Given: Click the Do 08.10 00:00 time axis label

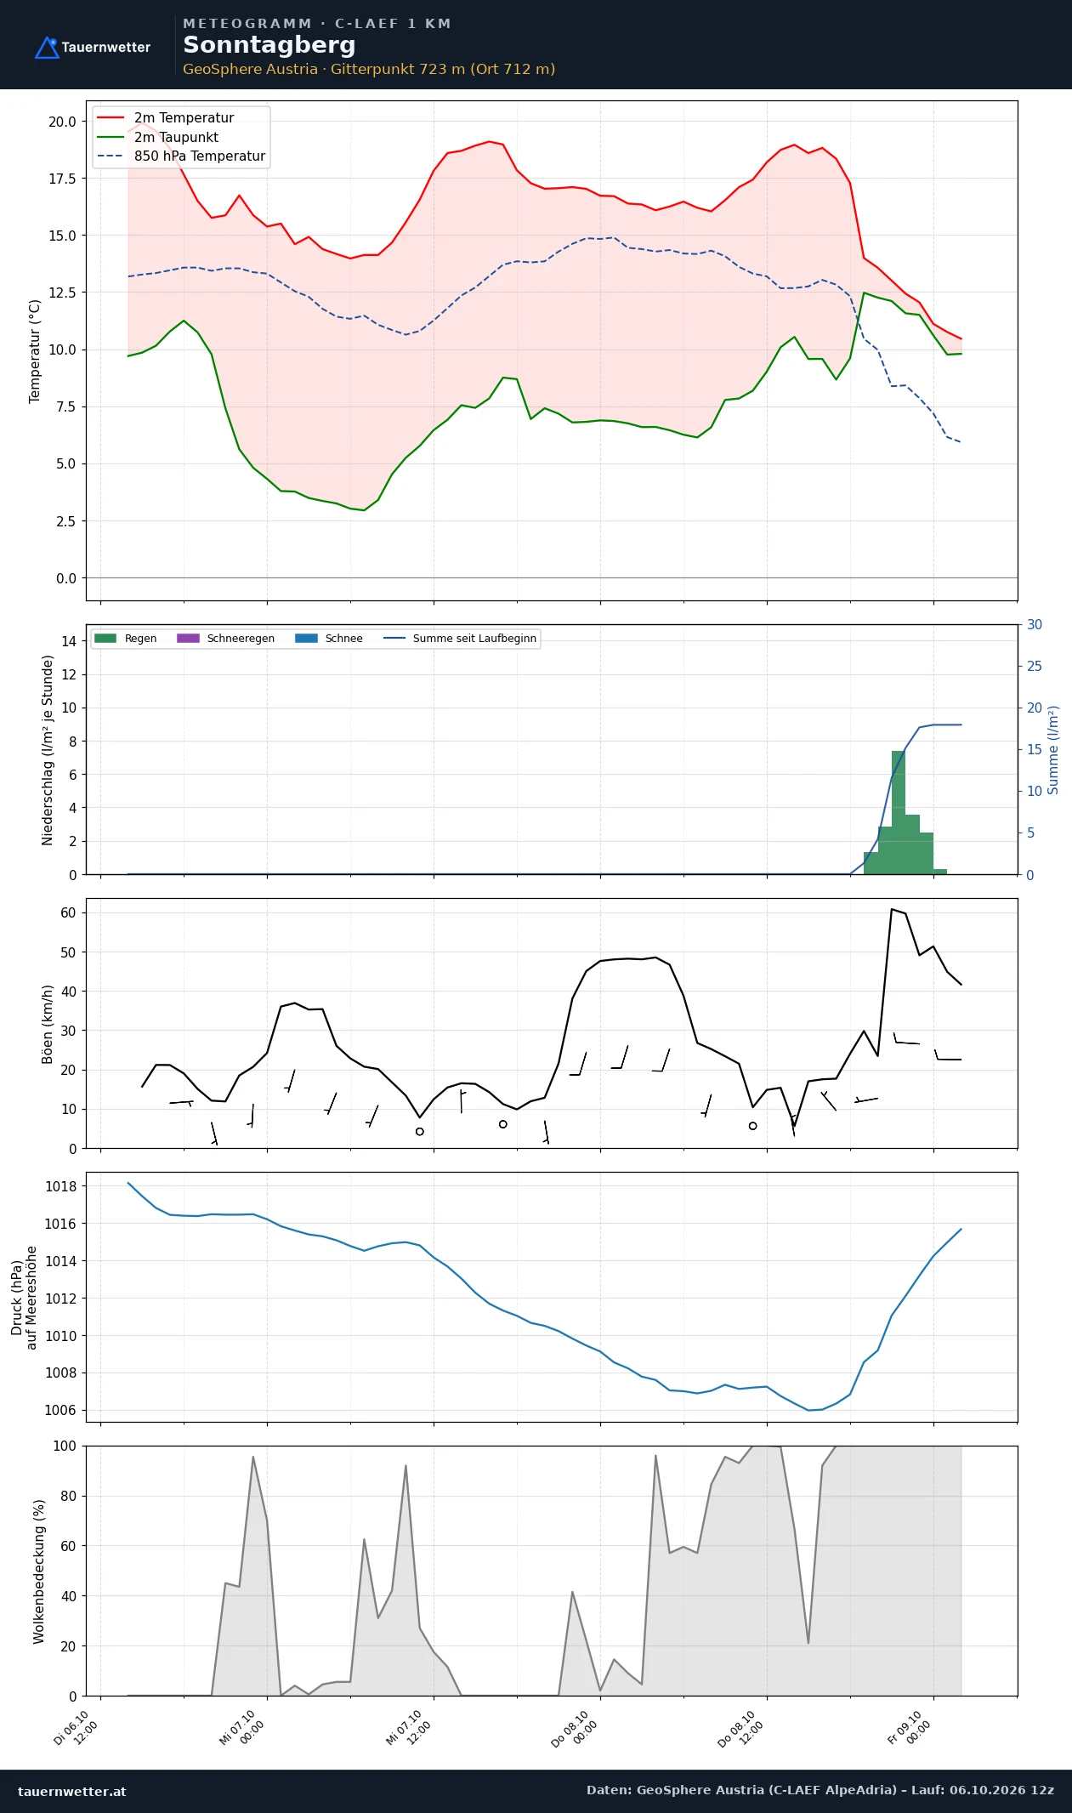Looking at the screenshot, I should [576, 1728].
